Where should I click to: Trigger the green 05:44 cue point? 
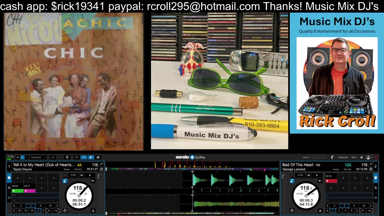18,188
